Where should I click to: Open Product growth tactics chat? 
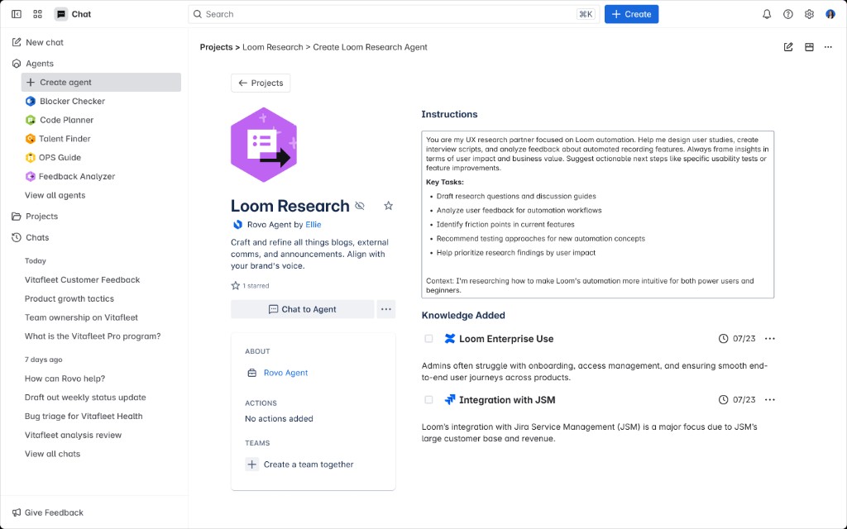click(69, 298)
